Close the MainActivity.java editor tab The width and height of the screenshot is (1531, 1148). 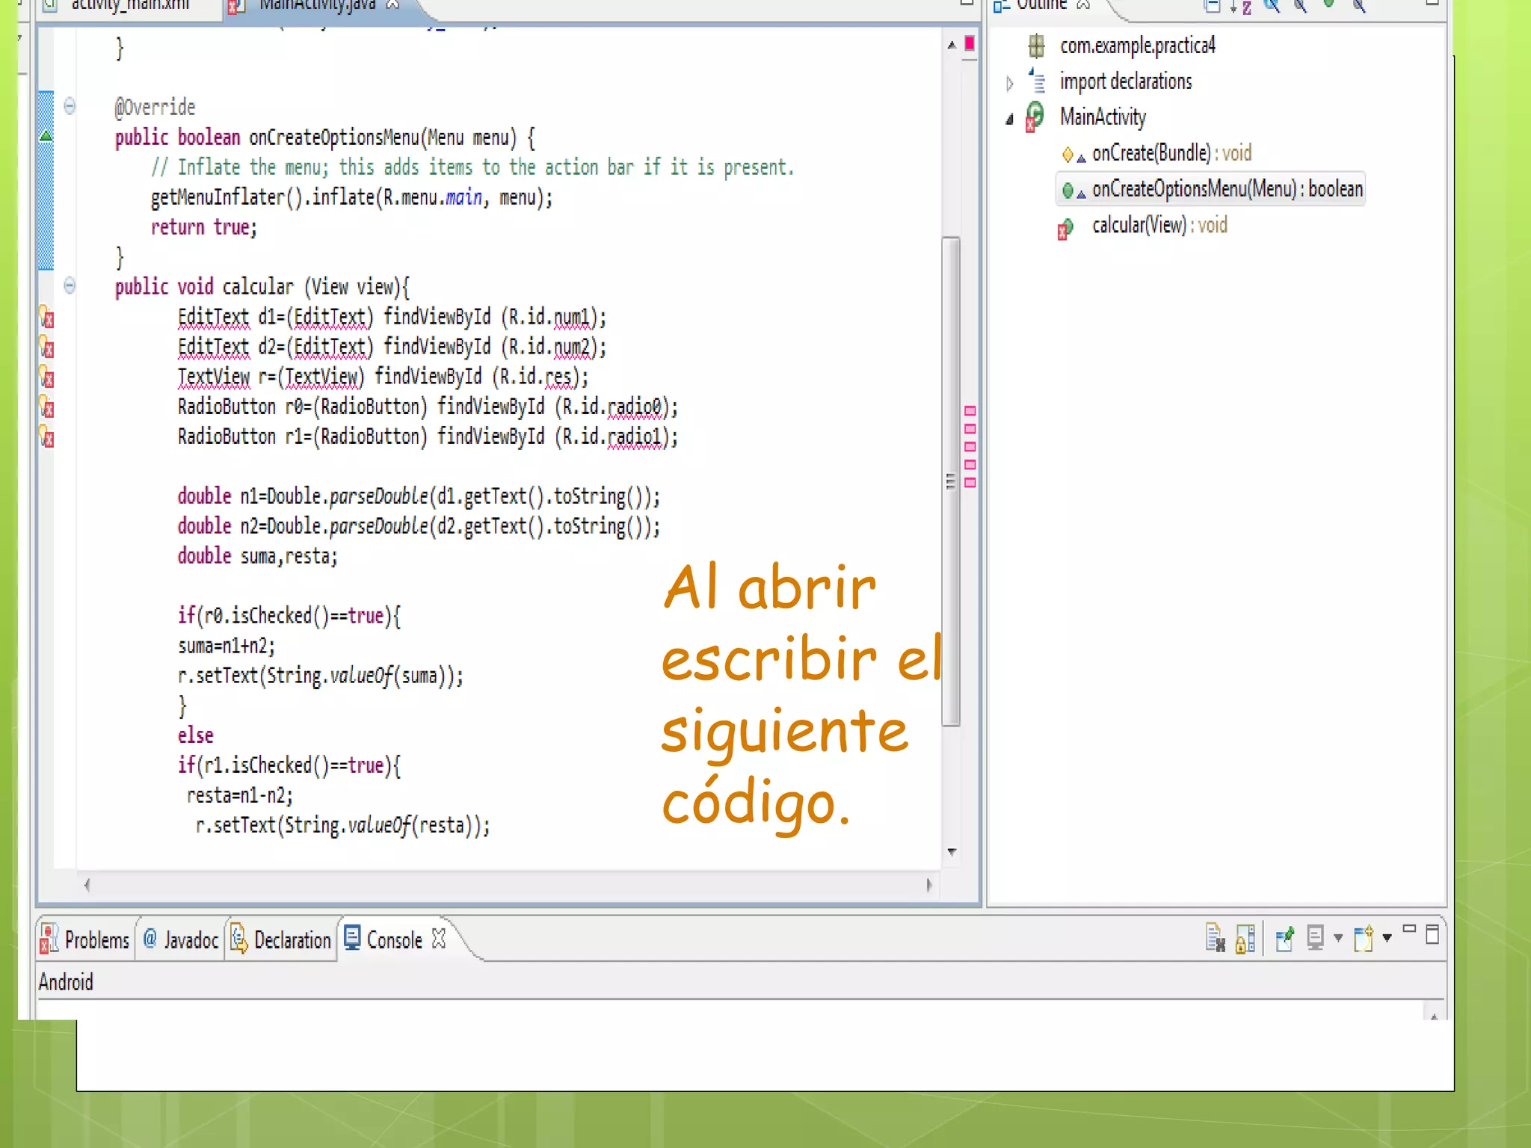pos(392,4)
